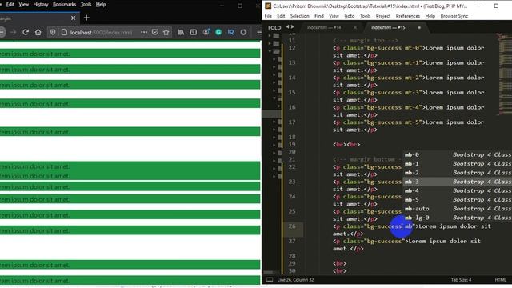The width and height of the screenshot is (512, 288).
Task: Open Firefox Bookmarks menu
Action: click(x=64, y=5)
